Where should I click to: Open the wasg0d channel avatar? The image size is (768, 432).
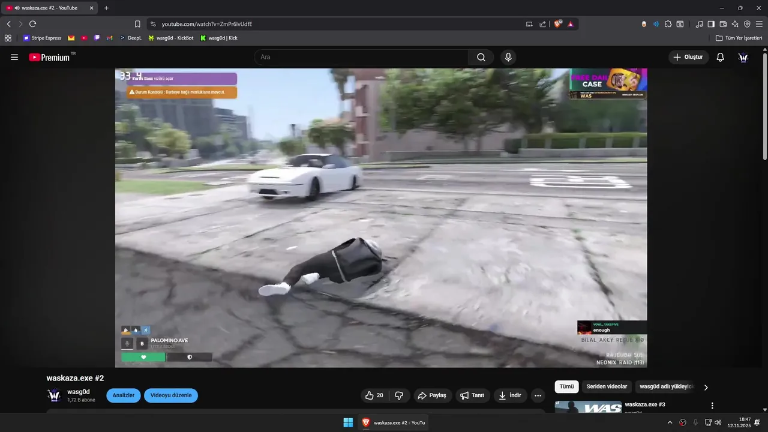point(55,395)
